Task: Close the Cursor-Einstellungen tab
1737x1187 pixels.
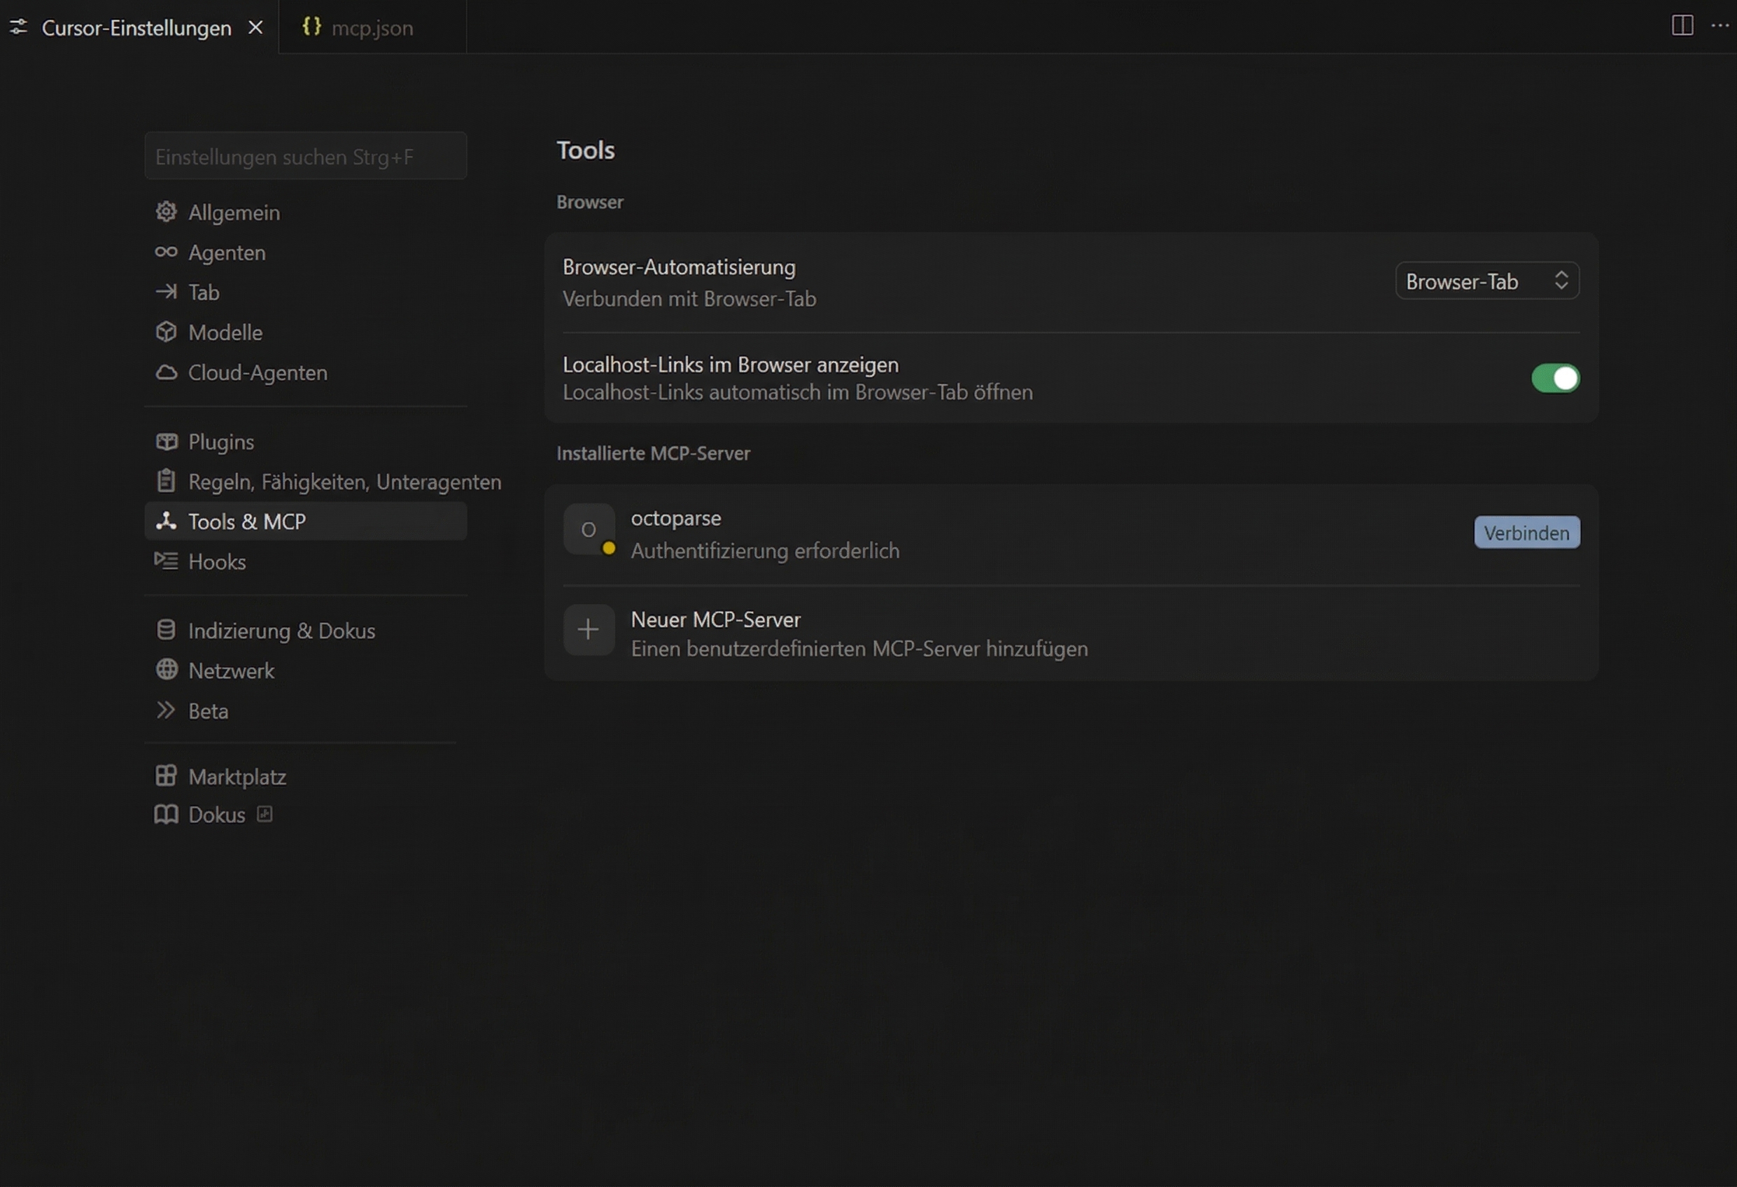Action: point(255,28)
